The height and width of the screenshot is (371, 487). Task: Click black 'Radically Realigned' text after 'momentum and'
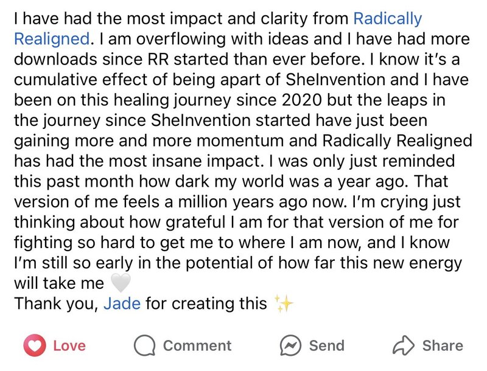click(398, 140)
